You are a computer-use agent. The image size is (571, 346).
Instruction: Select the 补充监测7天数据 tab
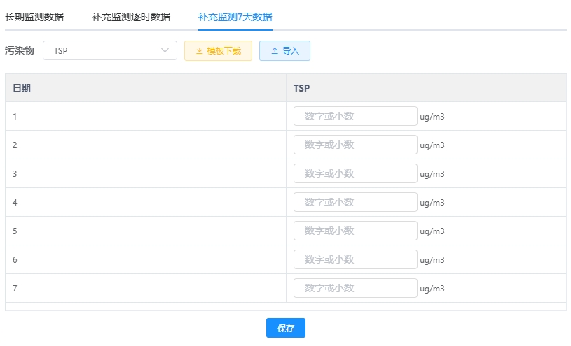(x=235, y=17)
